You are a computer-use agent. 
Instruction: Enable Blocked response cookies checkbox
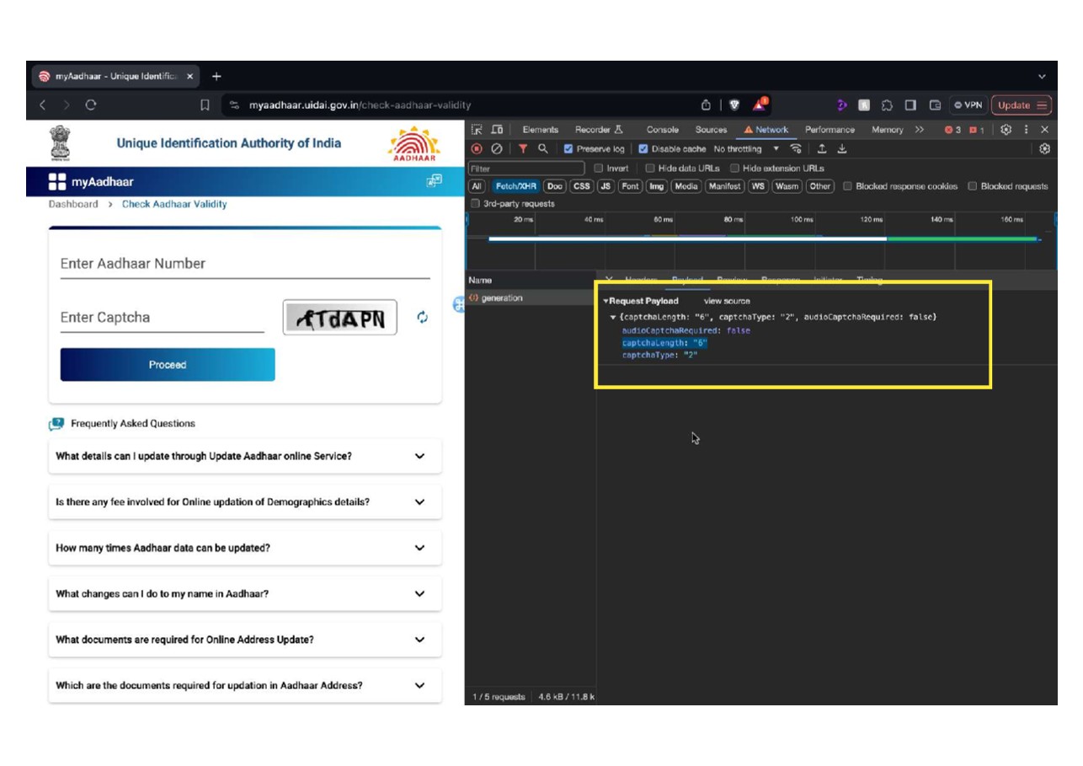(847, 186)
